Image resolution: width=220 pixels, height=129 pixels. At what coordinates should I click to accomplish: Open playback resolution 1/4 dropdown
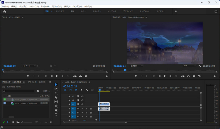(189, 66)
